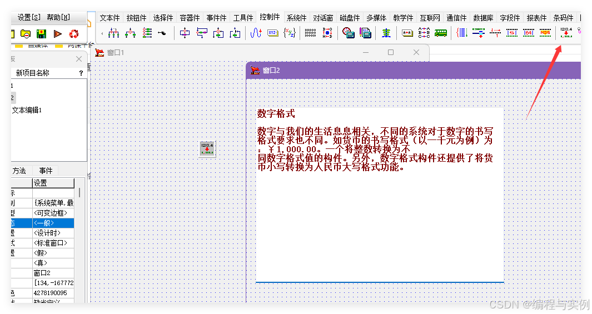Click the [134,-167772 property value cell

coord(53,283)
